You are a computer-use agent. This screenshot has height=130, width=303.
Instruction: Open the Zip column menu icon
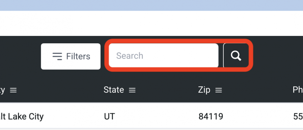pos(219,90)
